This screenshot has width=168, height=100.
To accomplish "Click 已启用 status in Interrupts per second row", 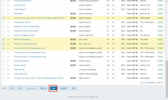I will [x=160, y=22].
